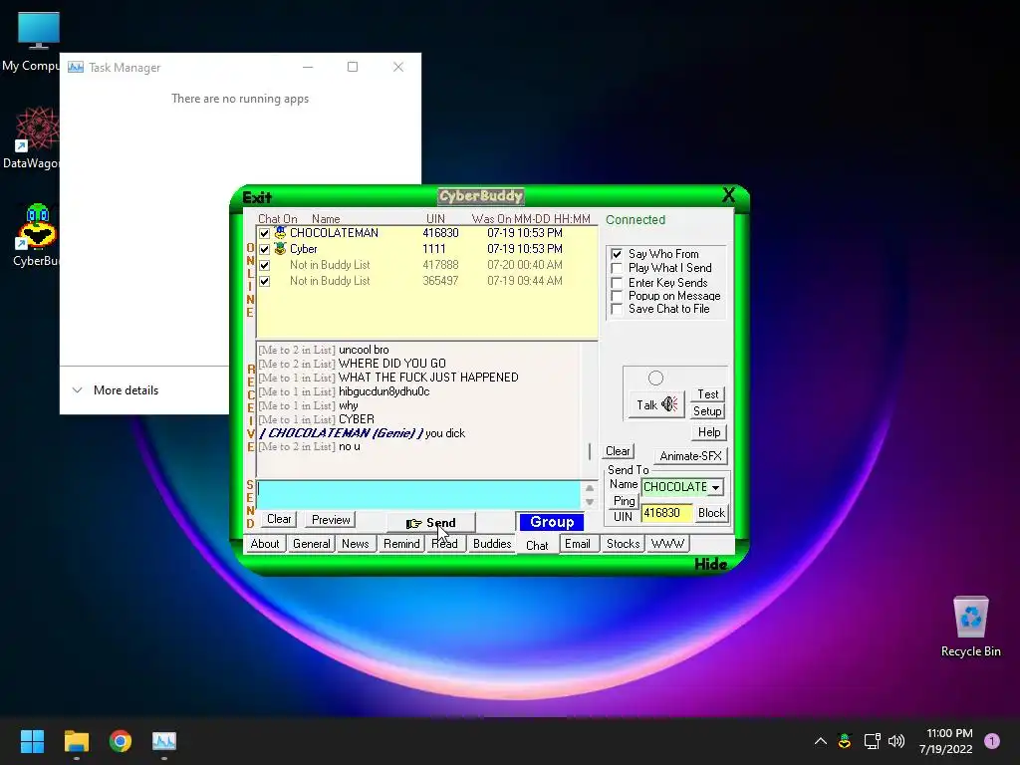Switch to the About tab

(265, 544)
